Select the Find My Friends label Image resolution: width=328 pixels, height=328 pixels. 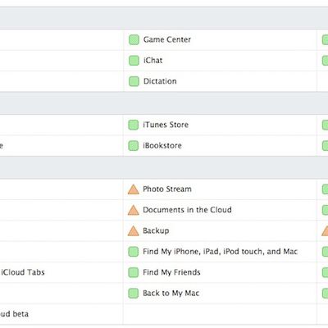coord(171,272)
